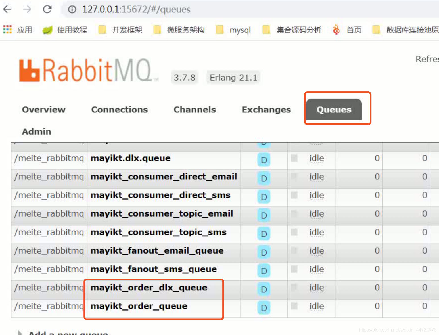
Task: Open queue mayikt_fanout_email_queue
Action: coord(157,251)
